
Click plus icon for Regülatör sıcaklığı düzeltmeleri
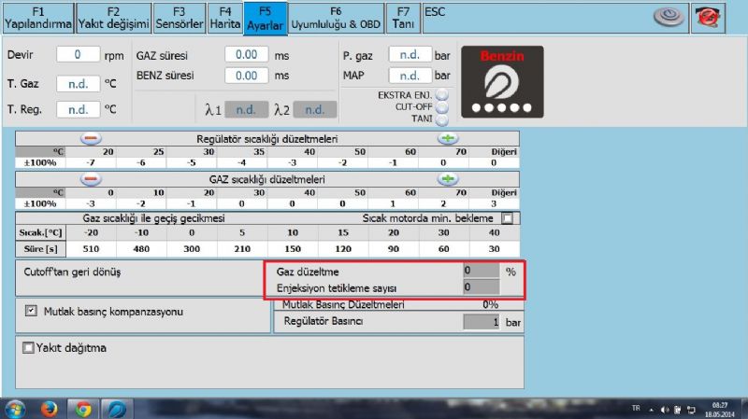click(448, 138)
